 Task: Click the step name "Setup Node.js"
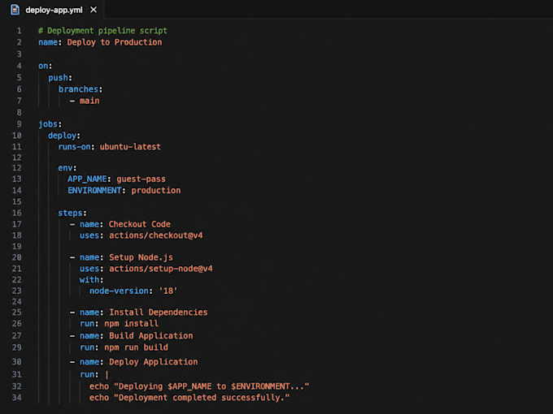point(141,257)
